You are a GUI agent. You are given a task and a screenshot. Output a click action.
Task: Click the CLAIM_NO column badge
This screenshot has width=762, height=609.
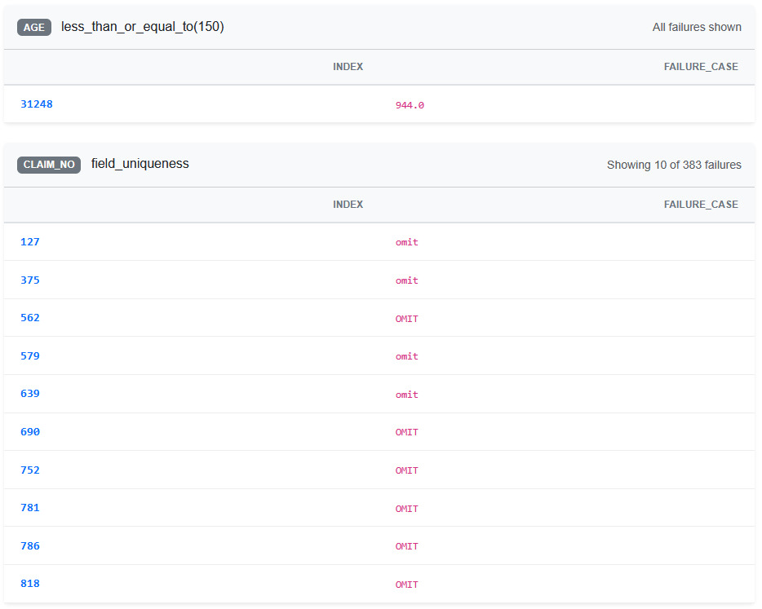coord(49,165)
